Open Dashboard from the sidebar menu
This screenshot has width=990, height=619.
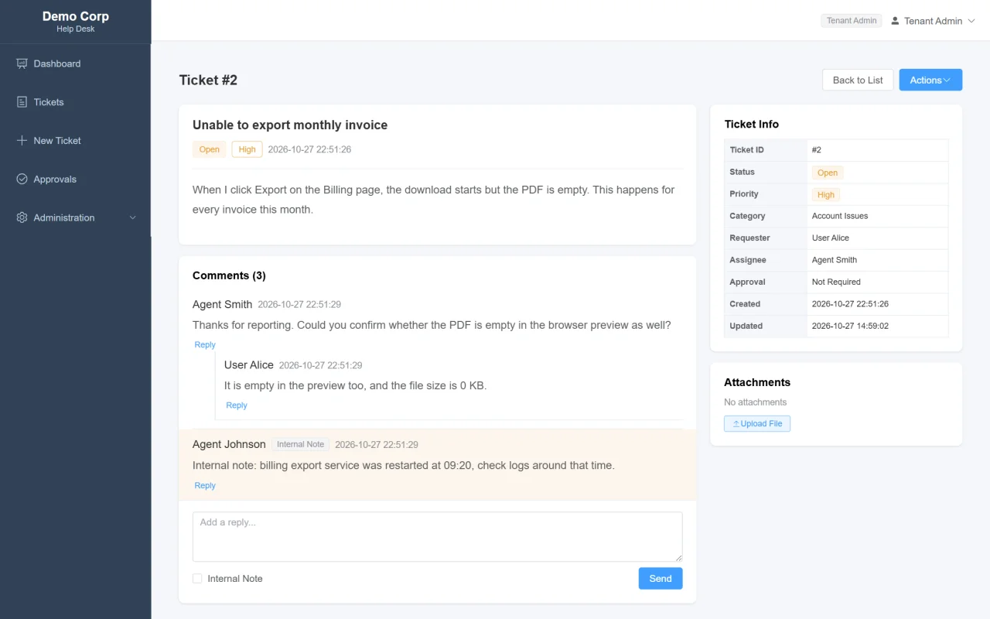pos(75,63)
